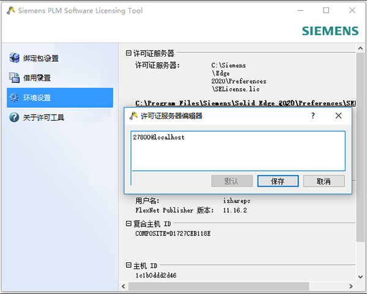Open 关于许可工具 menu entry

pyautogui.click(x=60, y=117)
